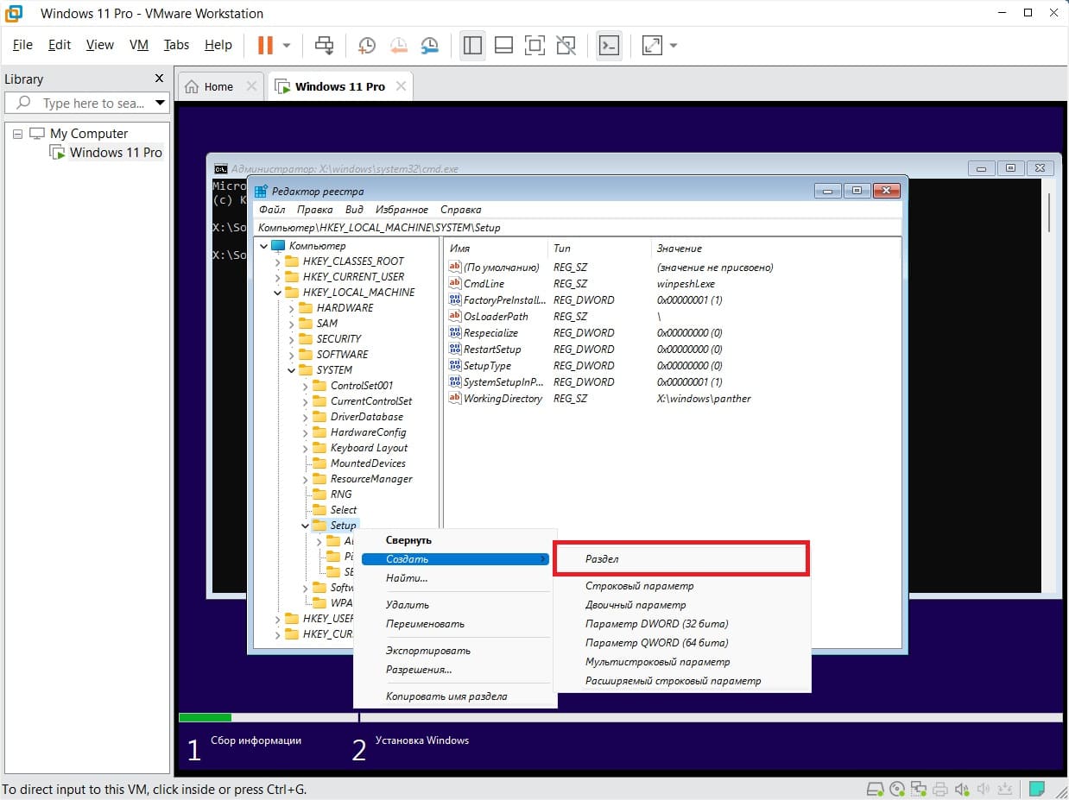Click the sound card status icon with green dot

(962, 789)
